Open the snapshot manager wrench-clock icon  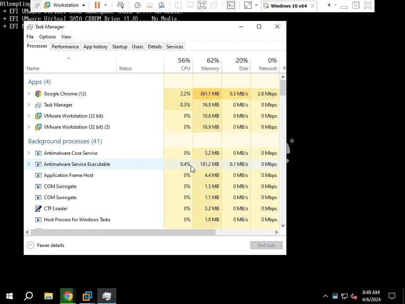tap(161, 5)
